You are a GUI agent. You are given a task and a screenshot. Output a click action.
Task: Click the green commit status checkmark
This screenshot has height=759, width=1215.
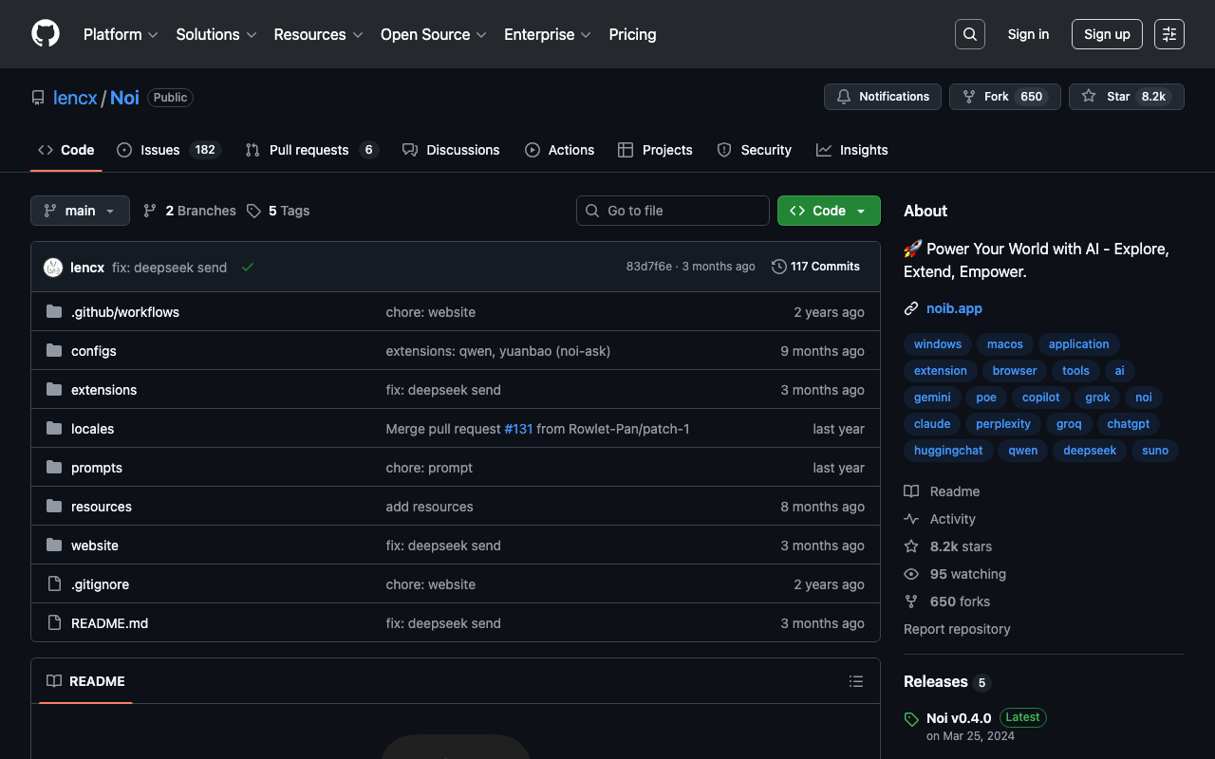pyautogui.click(x=248, y=268)
